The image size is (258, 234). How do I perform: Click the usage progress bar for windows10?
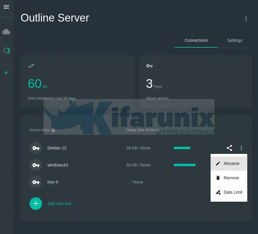coord(185,165)
